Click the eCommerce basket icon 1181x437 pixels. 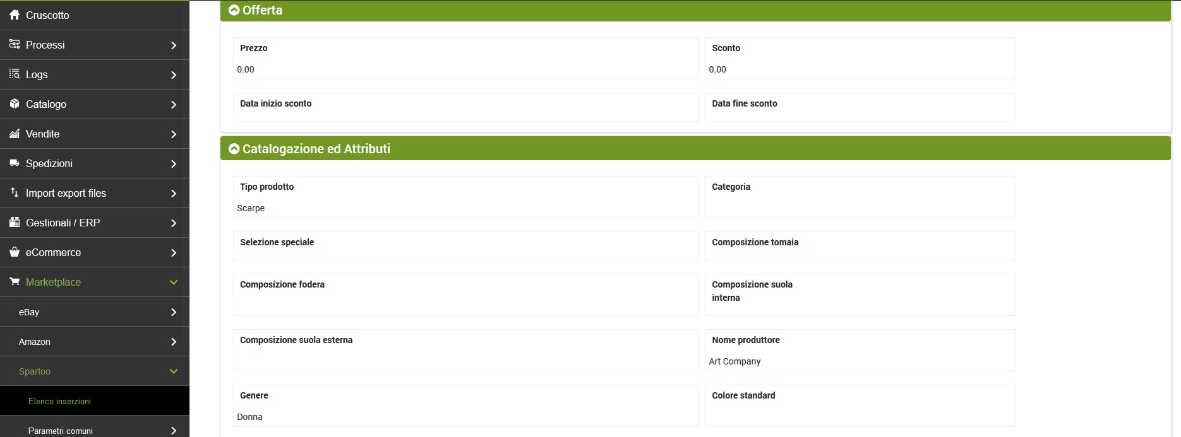(x=14, y=252)
